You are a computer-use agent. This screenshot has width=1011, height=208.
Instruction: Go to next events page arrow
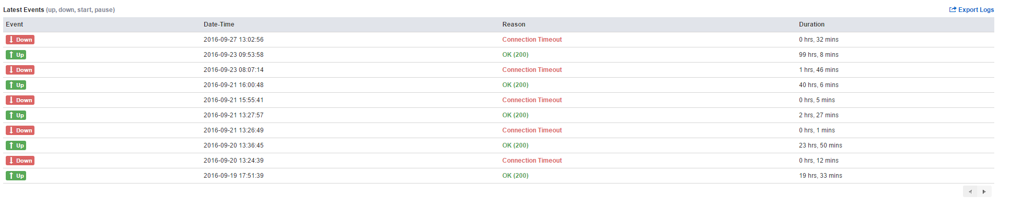pyautogui.click(x=984, y=192)
